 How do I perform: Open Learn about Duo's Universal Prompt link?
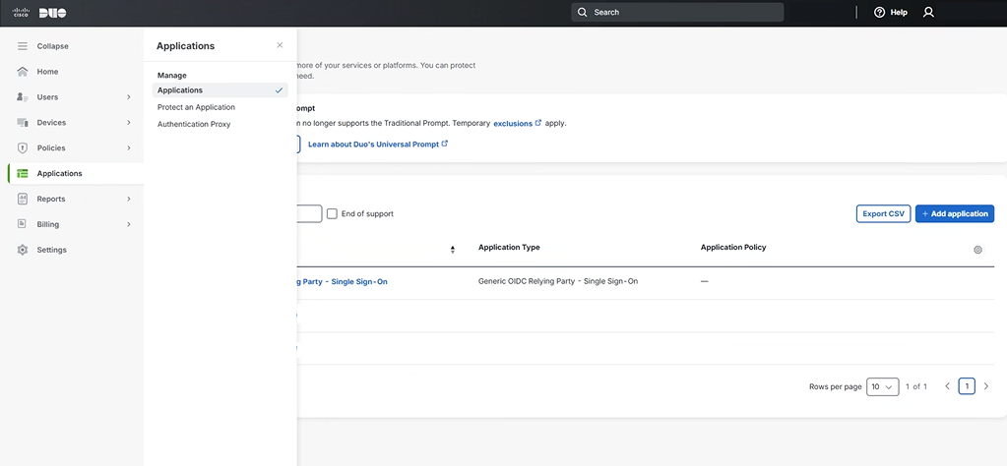pos(373,145)
